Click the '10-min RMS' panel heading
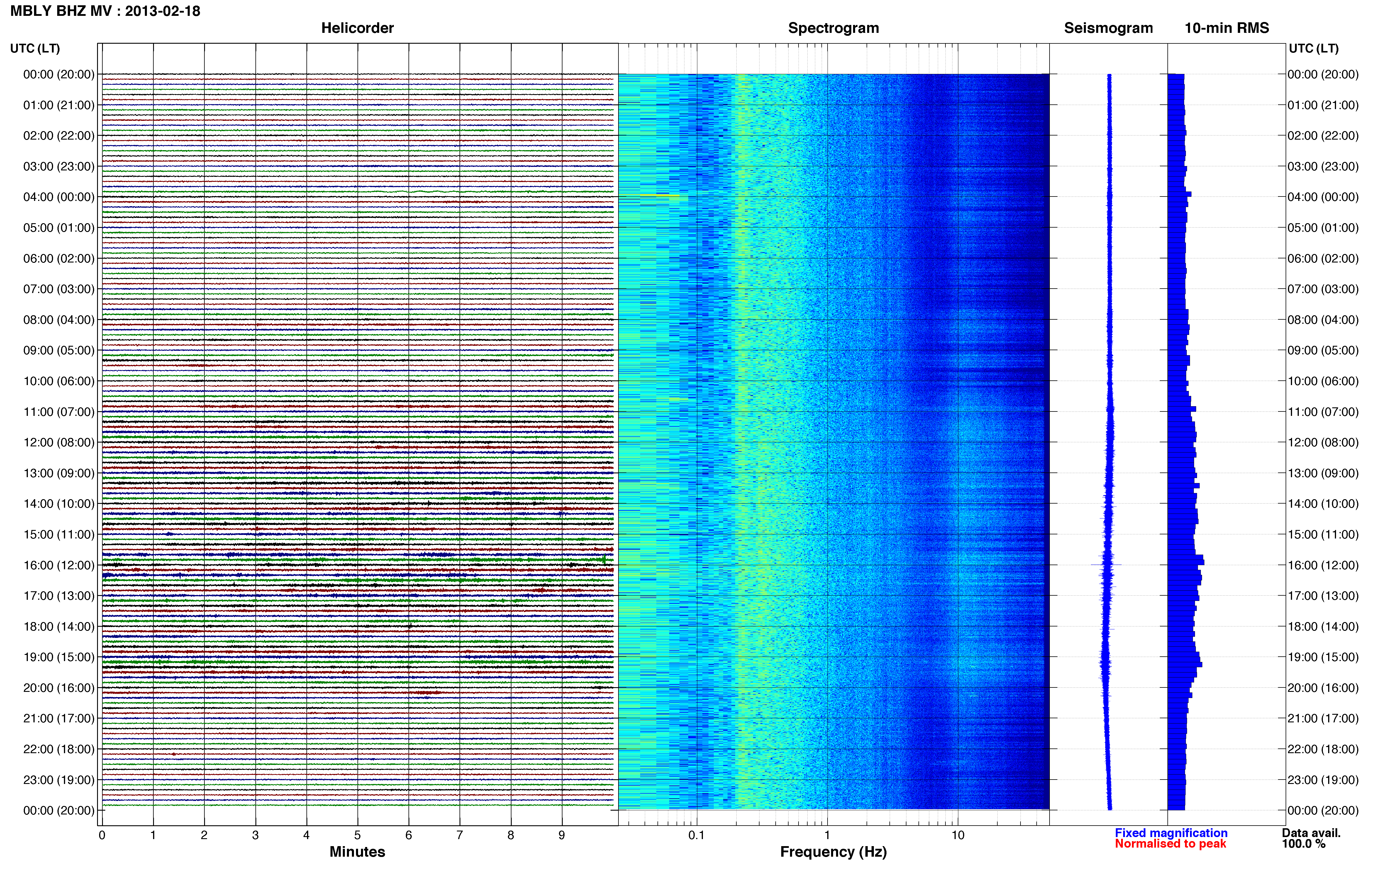This screenshot has width=1390, height=869. coord(1227,28)
